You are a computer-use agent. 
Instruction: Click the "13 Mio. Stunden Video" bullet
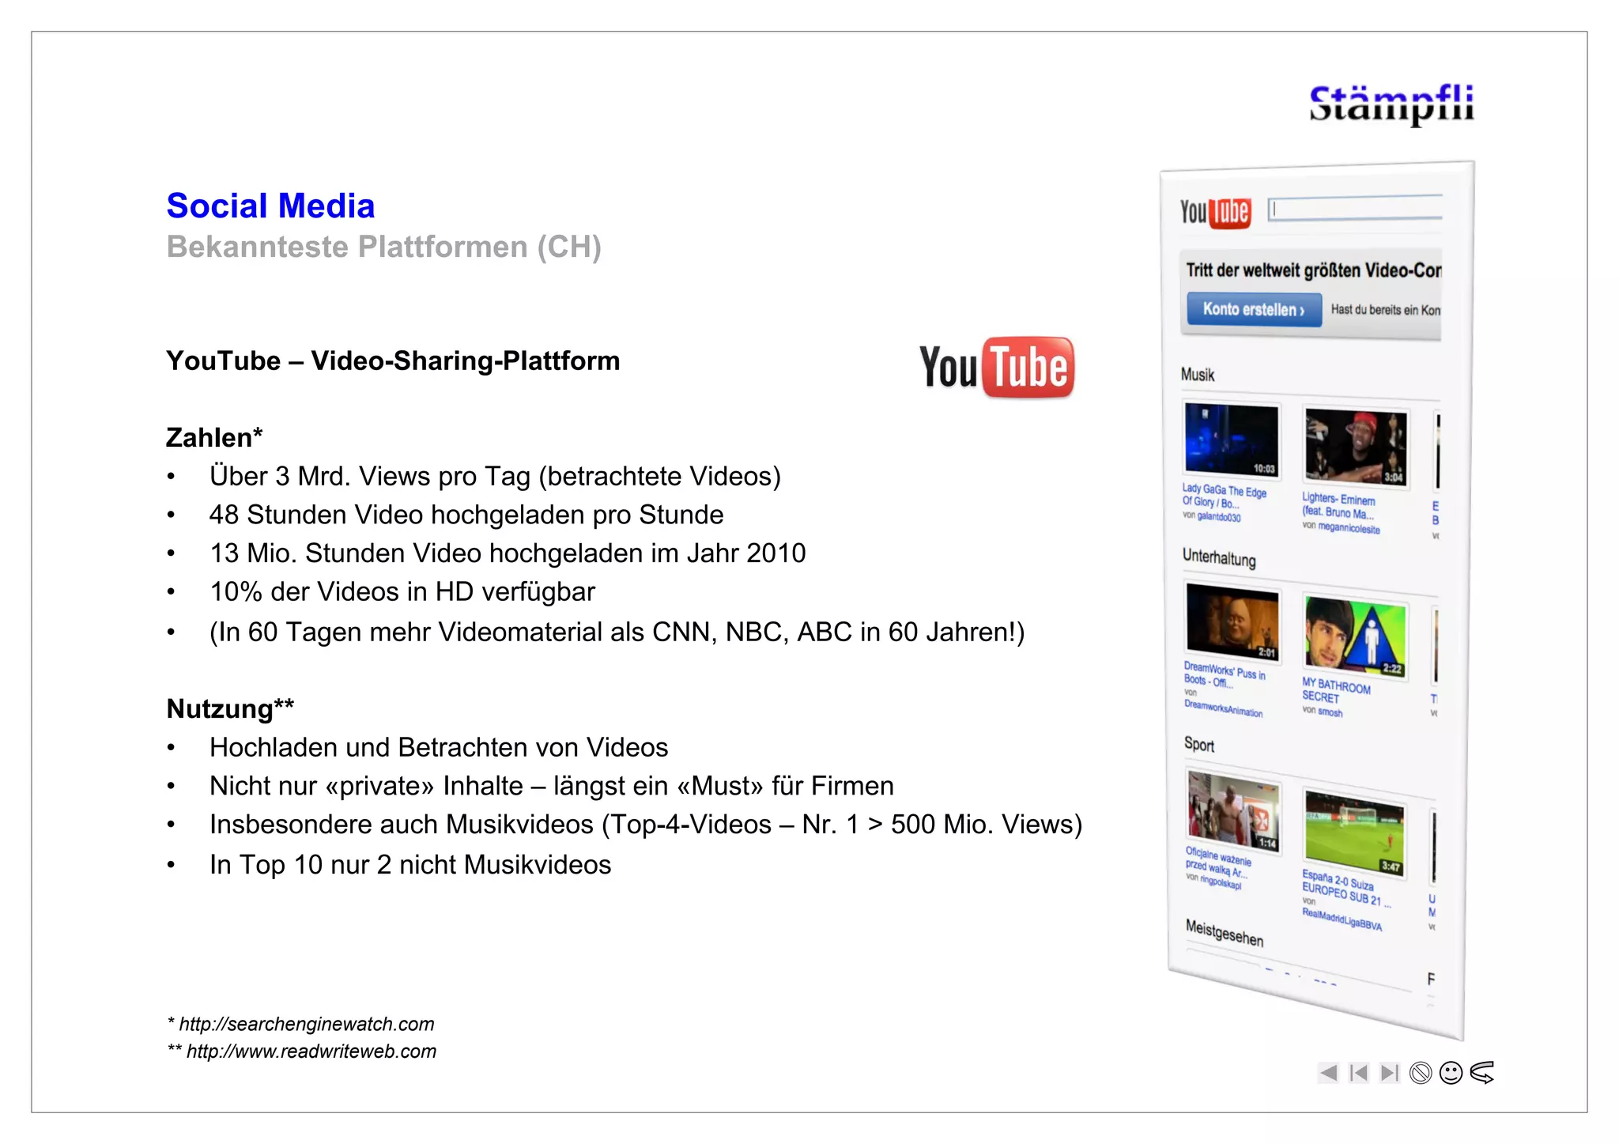pyautogui.click(x=508, y=553)
